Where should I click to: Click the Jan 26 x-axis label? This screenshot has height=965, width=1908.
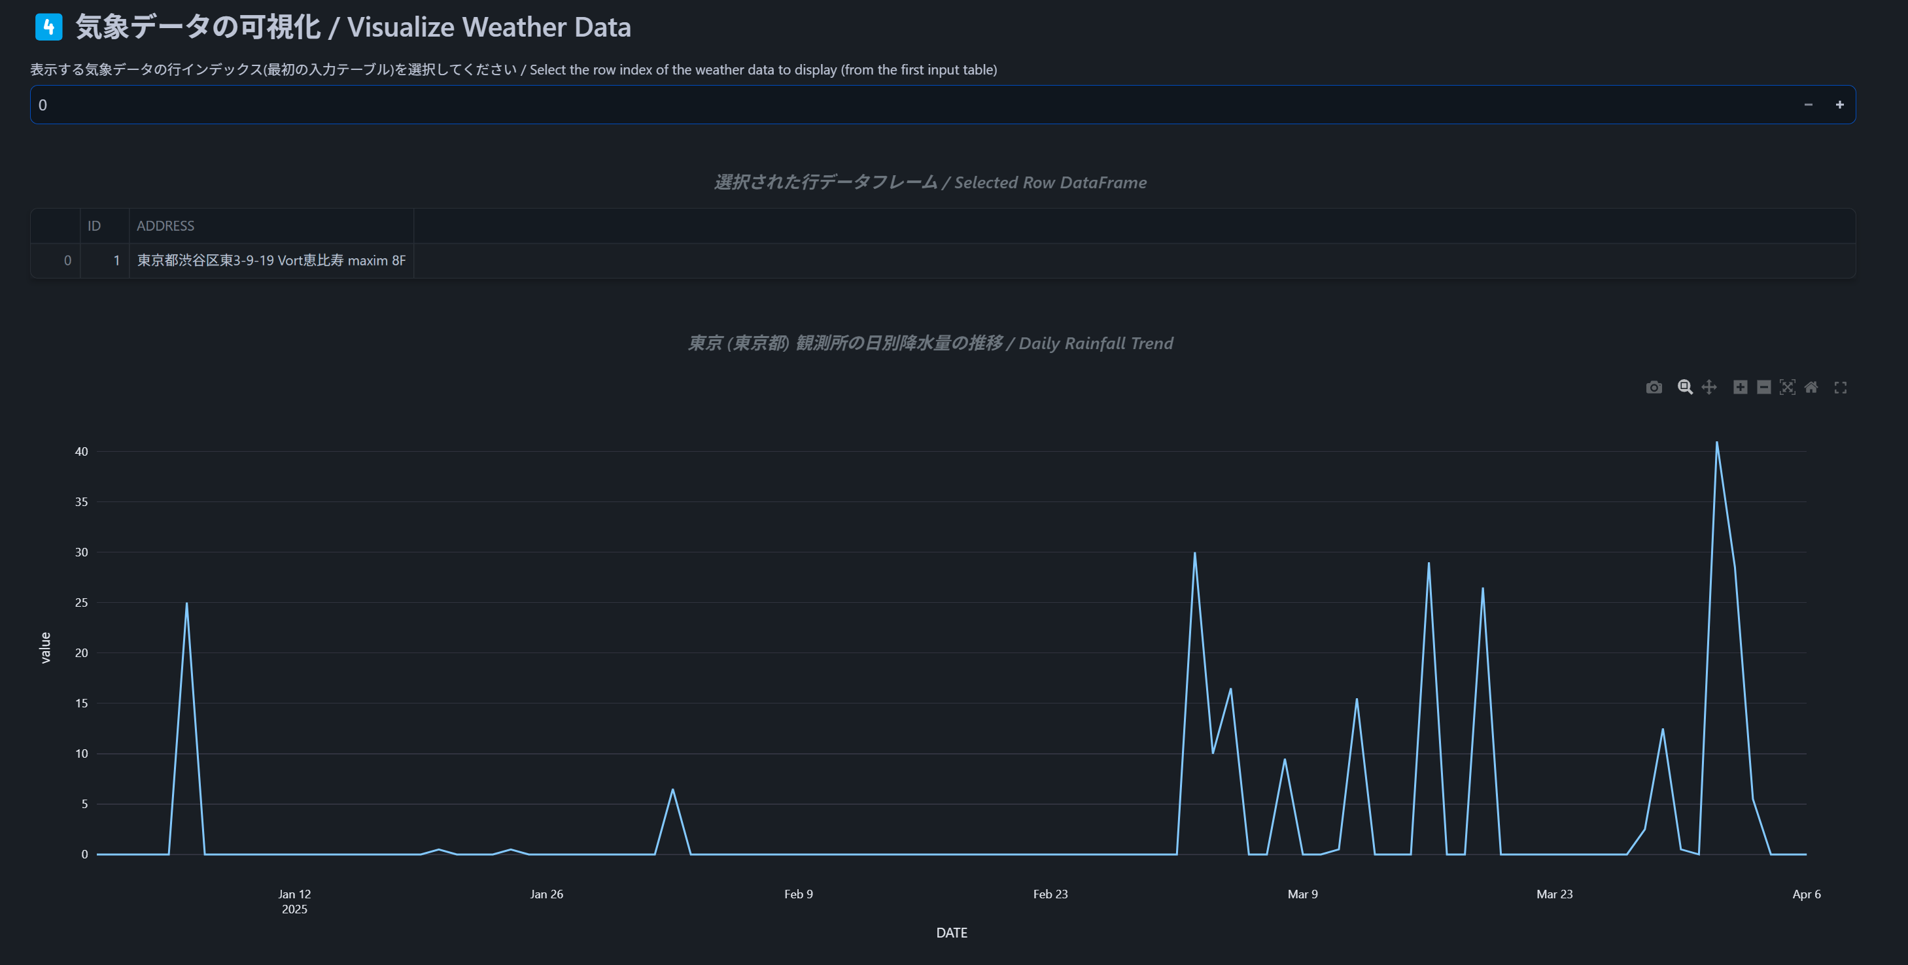[x=547, y=894]
